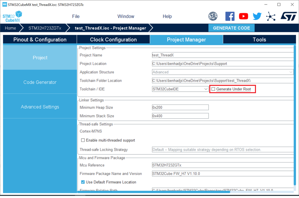Screen dimensions: 299x198
Task: Open the Application Structure dropdown
Action: click(223, 72)
